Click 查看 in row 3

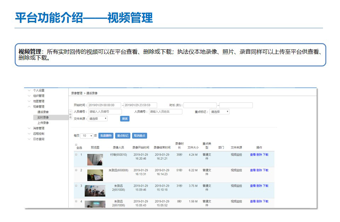point(253,186)
